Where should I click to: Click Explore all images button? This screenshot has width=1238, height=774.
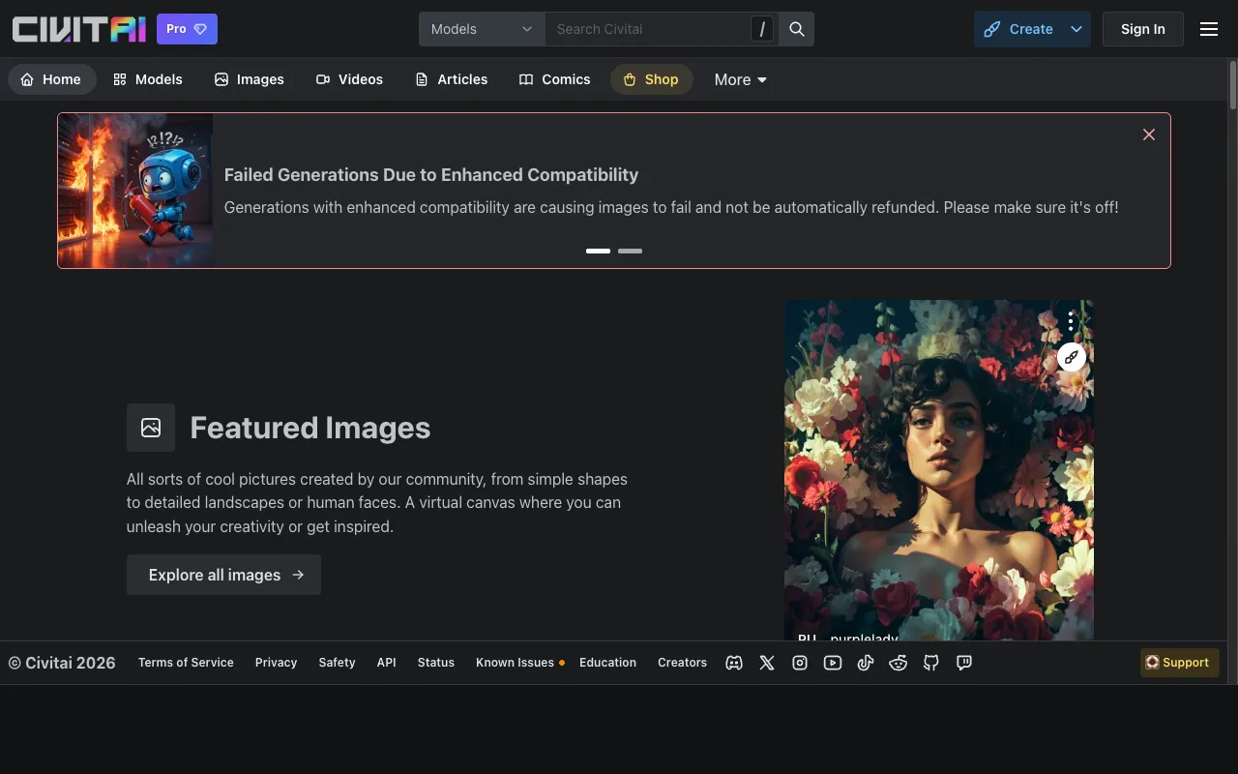(x=223, y=575)
